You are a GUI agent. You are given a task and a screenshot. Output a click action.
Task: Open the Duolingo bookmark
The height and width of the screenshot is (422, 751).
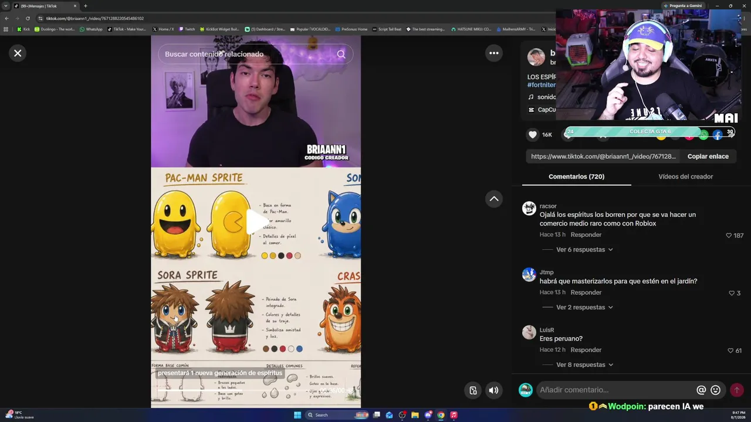pos(55,29)
